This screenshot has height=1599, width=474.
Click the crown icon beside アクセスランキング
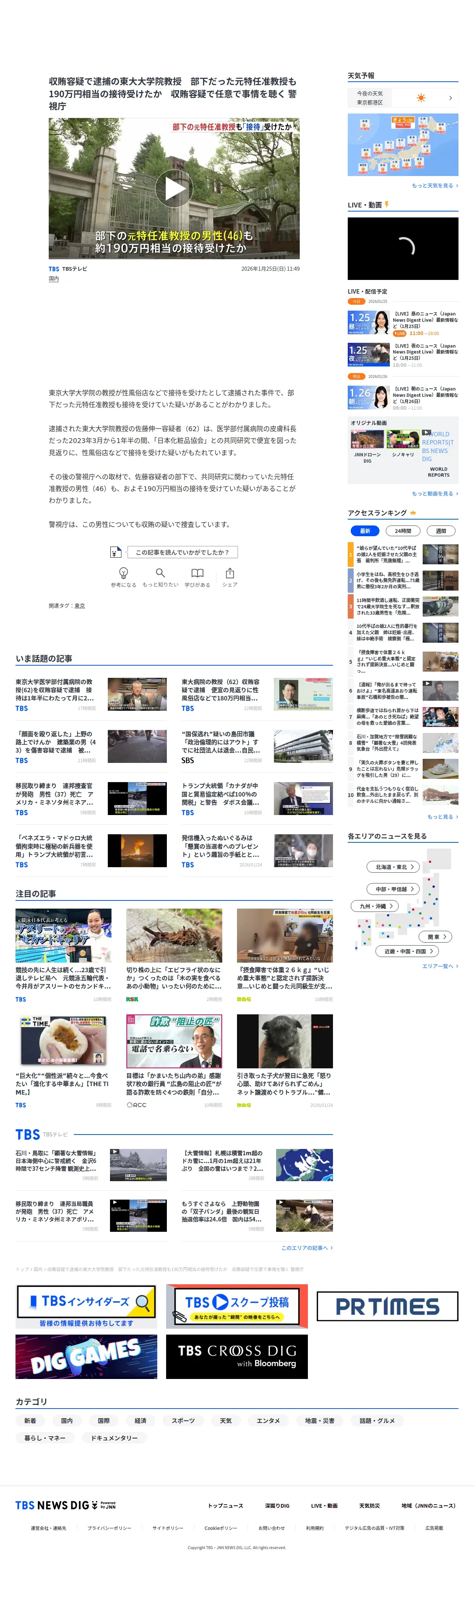tap(413, 513)
